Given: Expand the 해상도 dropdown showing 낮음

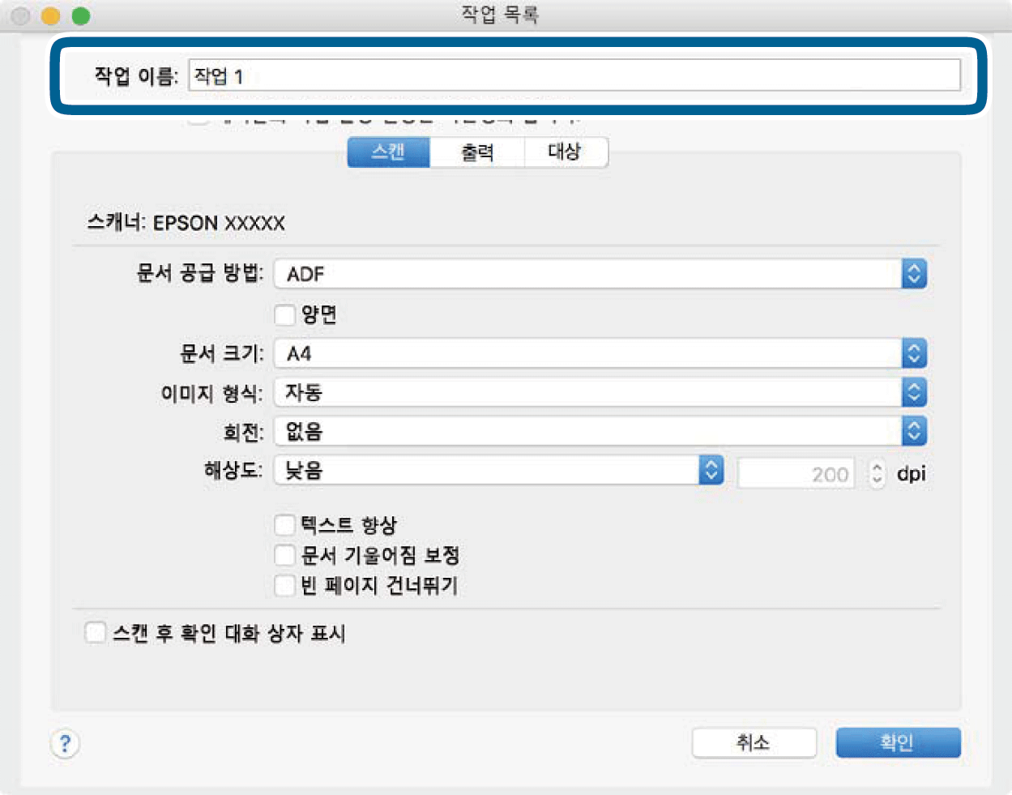Looking at the screenshot, I should tap(498, 470).
